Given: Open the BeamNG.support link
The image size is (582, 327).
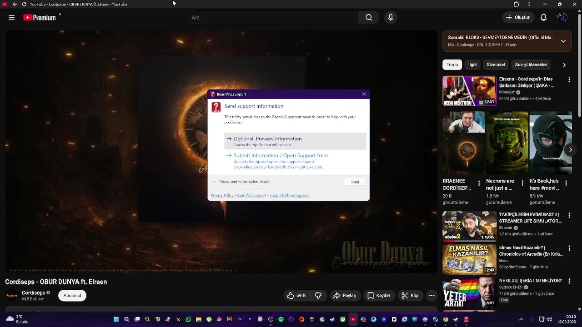Looking at the screenshot, I should pos(251,195).
